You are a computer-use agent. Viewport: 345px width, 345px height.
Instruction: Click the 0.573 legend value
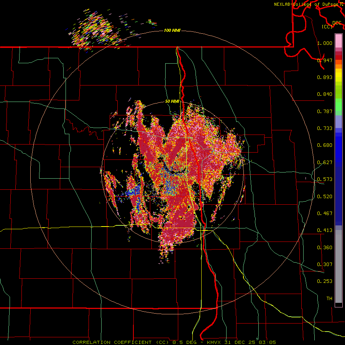coord(325,179)
